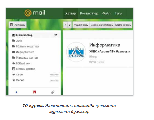Open the Файл tab
The width and height of the screenshot is (154, 120).
pos(106,13)
